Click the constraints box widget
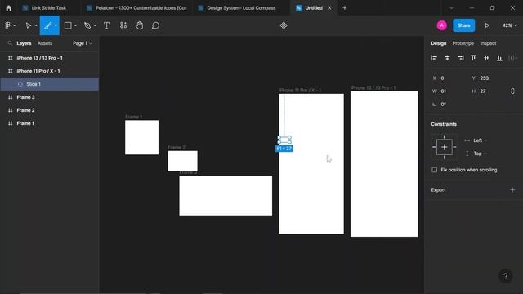523x294 pixels. [444, 147]
